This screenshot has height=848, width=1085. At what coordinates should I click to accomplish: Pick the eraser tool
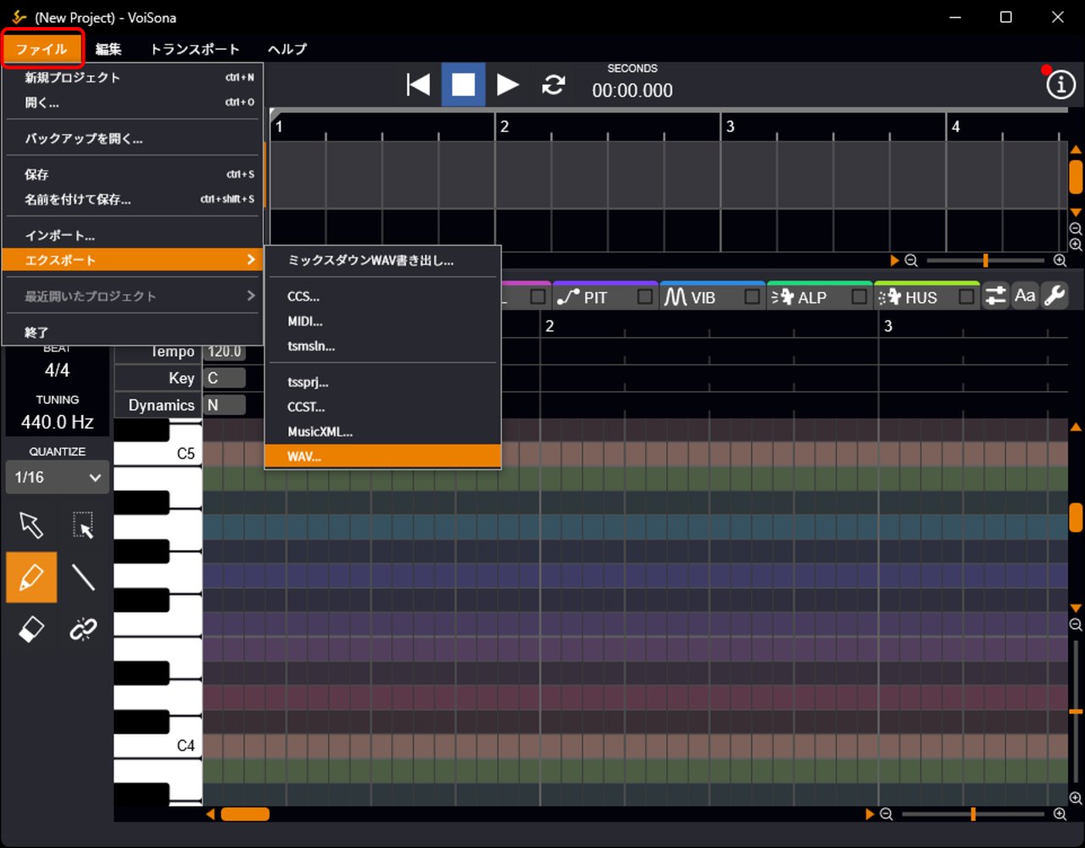31,629
